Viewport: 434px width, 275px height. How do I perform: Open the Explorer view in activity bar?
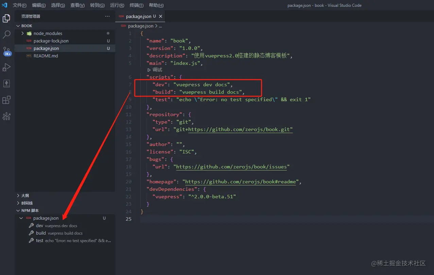pos(6,18)
